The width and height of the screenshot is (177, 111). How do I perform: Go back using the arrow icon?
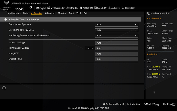pyautogui.click(x=6, y=20)
